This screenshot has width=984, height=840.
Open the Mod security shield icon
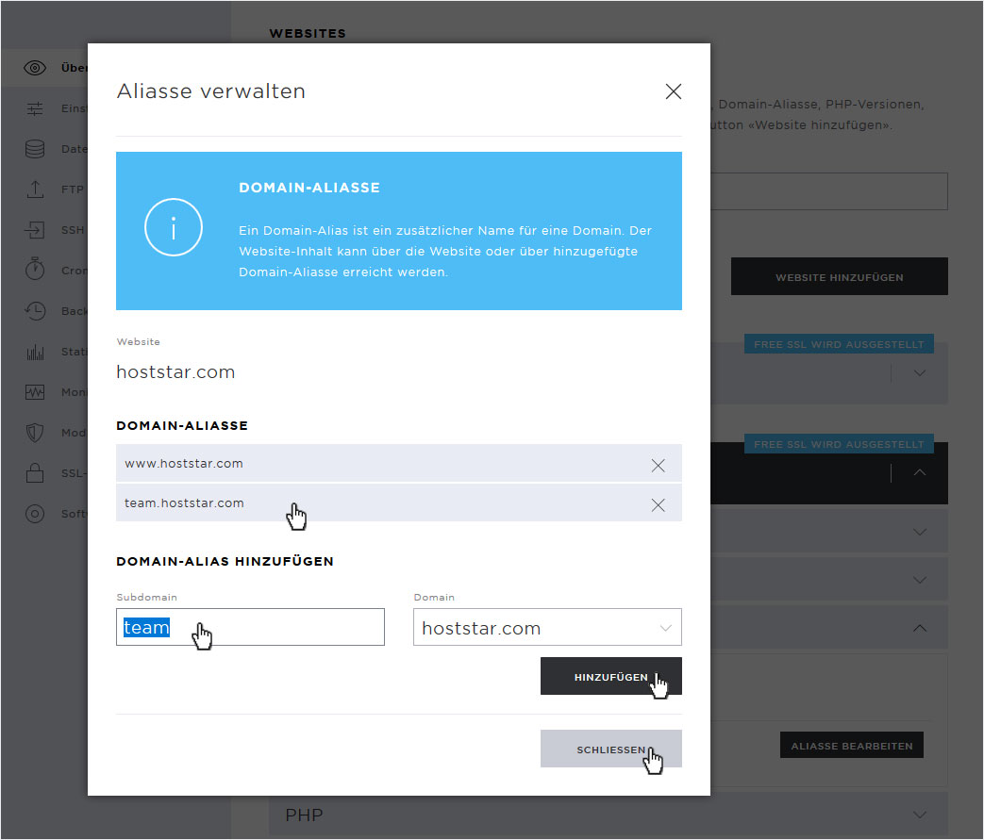[35, 432]
